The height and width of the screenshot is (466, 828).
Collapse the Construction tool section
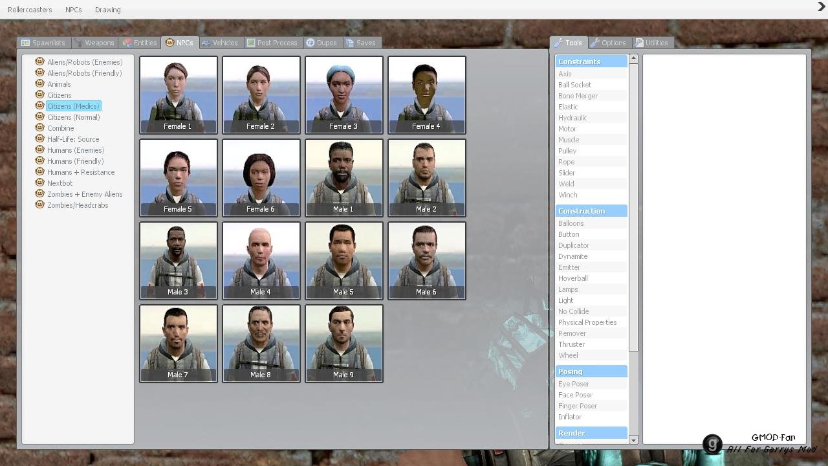(591, 211)
